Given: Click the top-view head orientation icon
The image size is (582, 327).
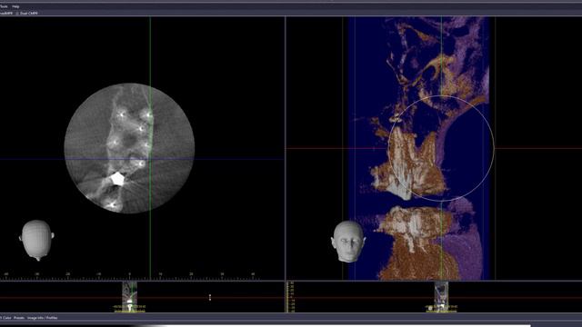Looking at the screenshot, I should [36, 240].
